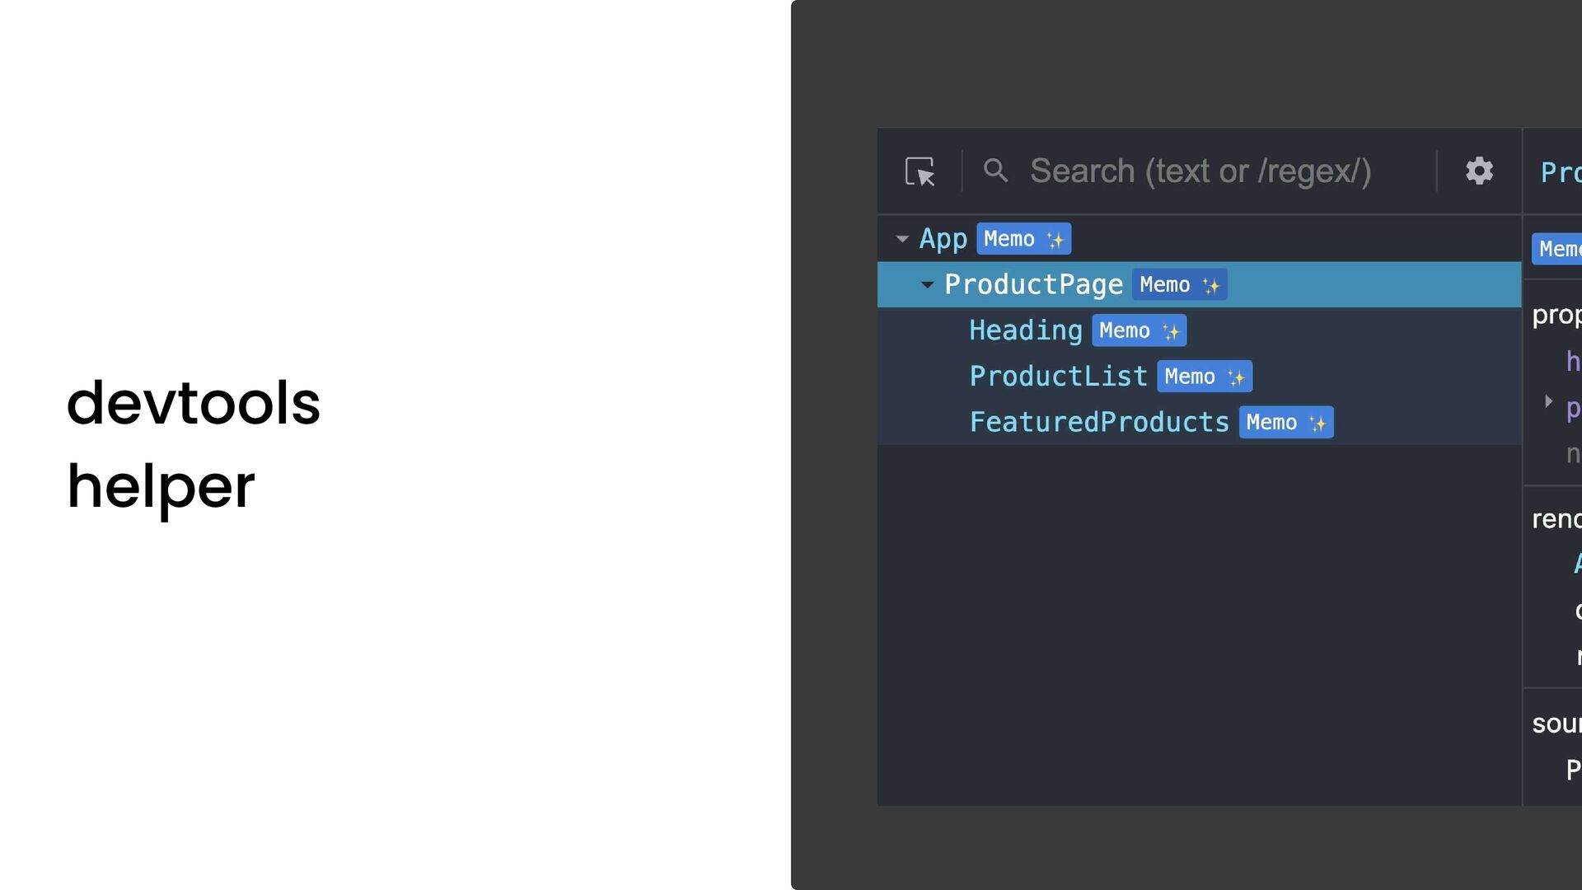Activate the element inspector picker icon
1582x890 pixels.
point(920,171)
